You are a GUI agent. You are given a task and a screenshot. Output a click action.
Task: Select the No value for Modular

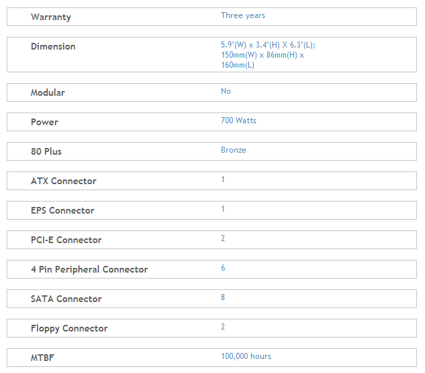pos(226,91)
